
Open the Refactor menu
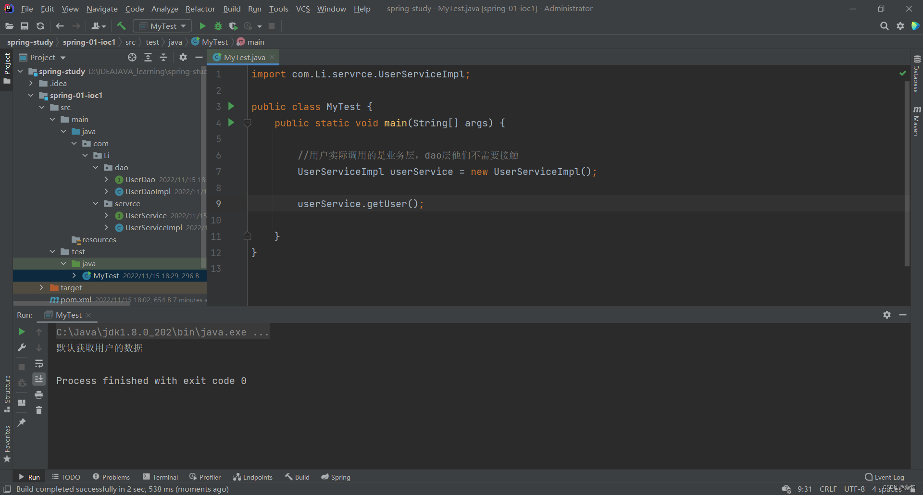point(200,9)
